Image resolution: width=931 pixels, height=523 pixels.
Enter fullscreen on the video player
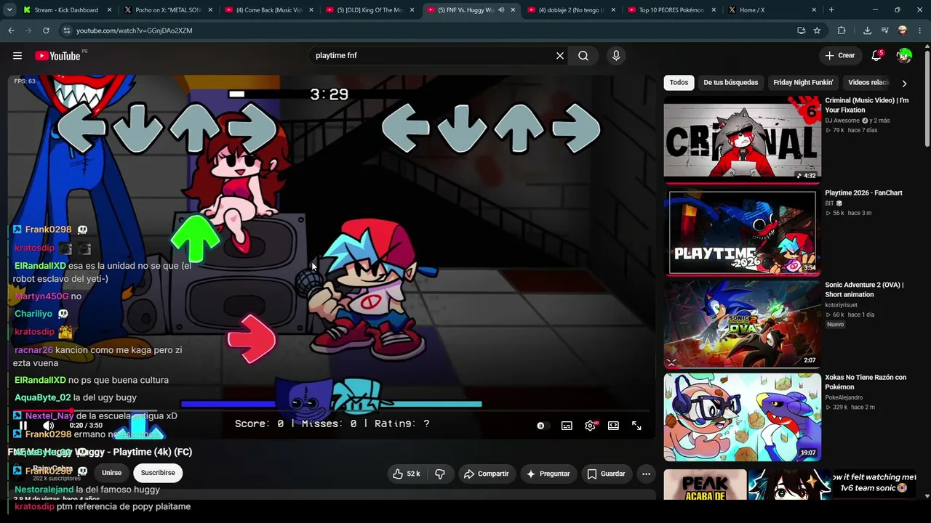pos(636,426)
